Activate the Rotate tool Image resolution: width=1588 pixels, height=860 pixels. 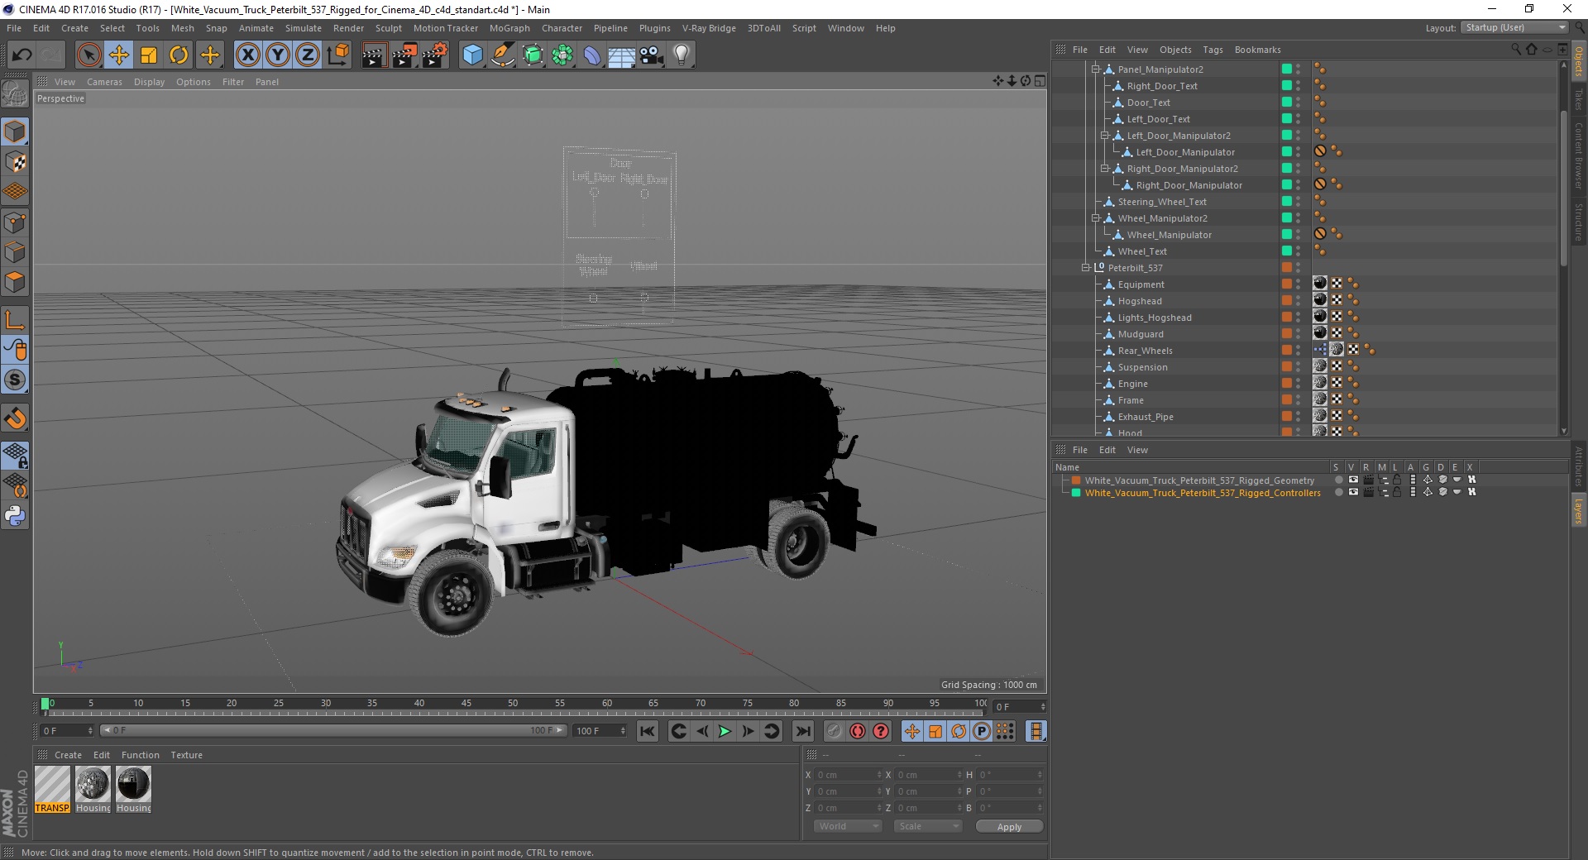click(x=179, y=55)
